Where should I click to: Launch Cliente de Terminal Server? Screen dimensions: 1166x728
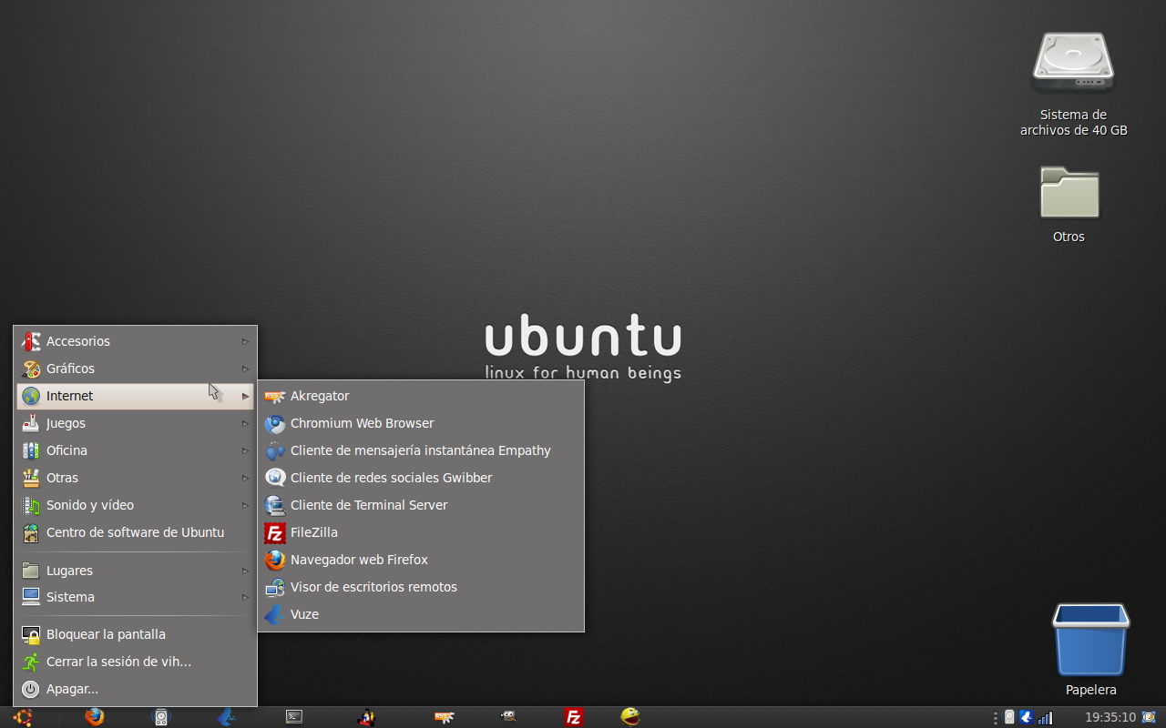click(421, 505)
